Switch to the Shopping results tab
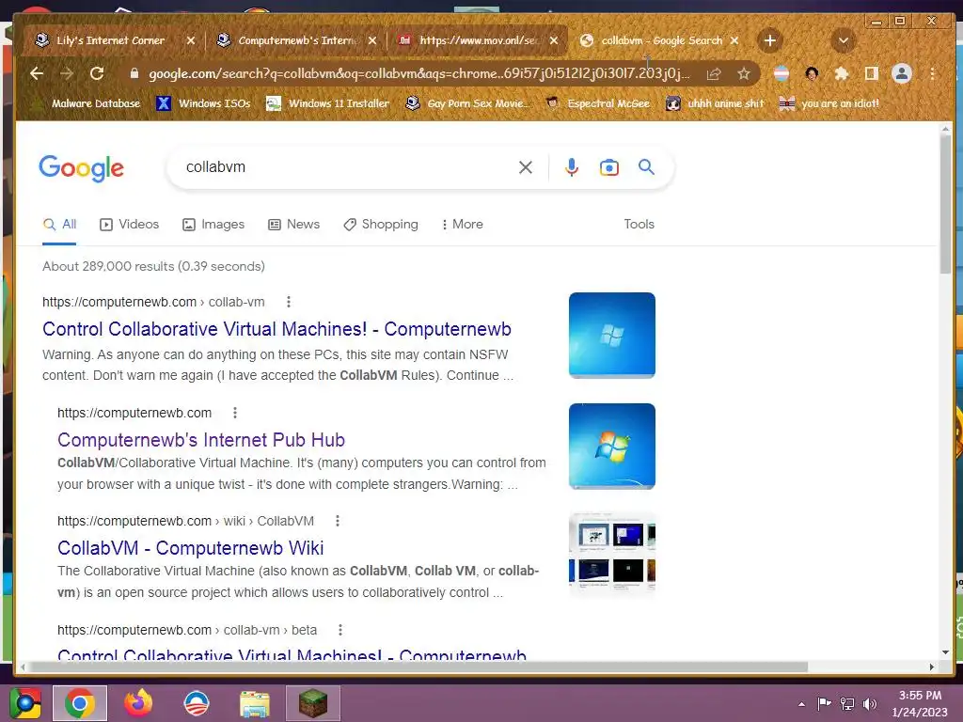Viewport: 963px width, 722px height. pyautogui.click(x=381, y=224)
